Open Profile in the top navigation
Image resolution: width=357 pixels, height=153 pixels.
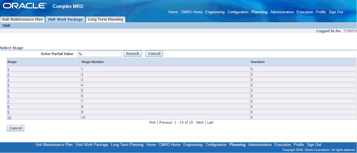321,12
